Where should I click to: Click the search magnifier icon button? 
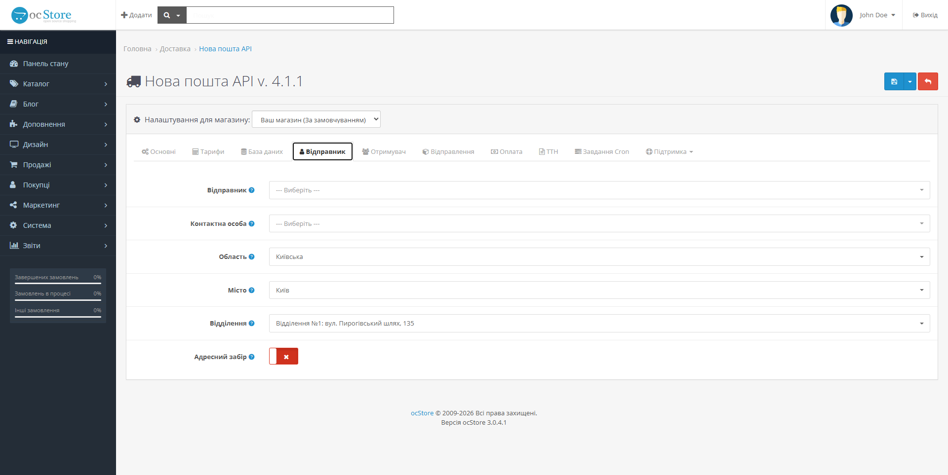[x=172, y=15]
